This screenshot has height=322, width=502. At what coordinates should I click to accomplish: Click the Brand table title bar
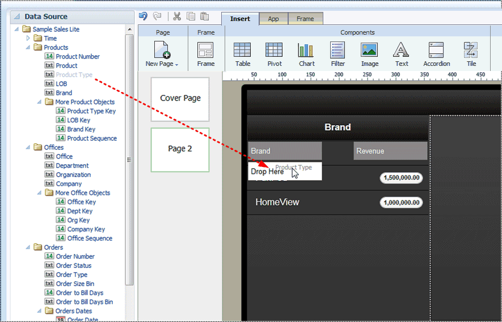point(338,127)
